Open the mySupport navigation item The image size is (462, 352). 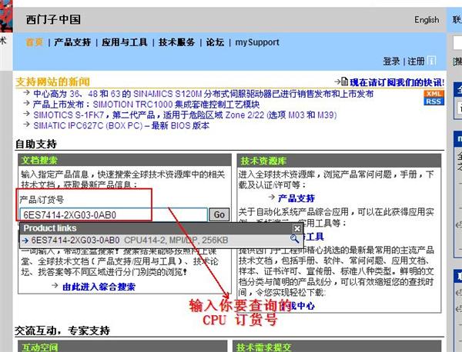pos(257,42)
